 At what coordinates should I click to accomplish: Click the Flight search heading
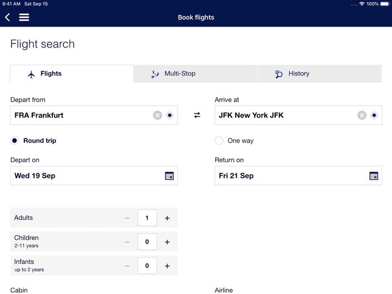click(x=42, y=44)
